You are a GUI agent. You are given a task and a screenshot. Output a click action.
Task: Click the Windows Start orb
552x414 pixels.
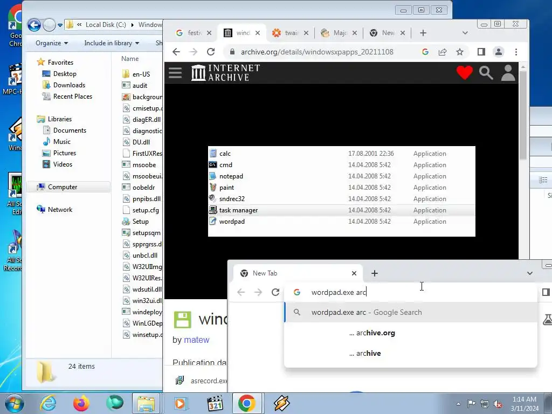point(14,403)
